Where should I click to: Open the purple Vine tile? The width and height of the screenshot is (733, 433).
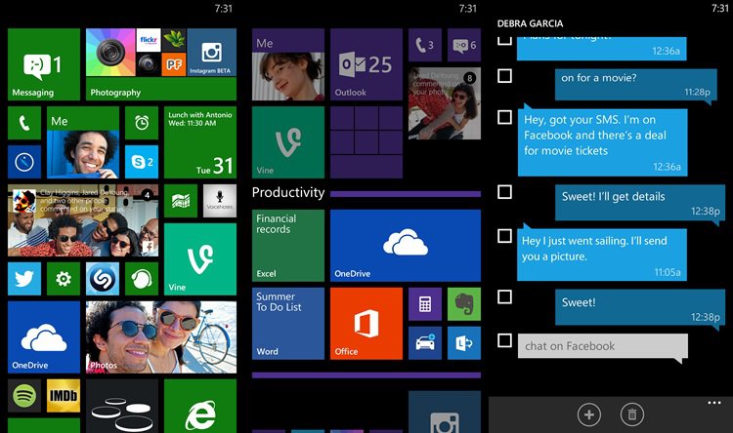(288, 142)
